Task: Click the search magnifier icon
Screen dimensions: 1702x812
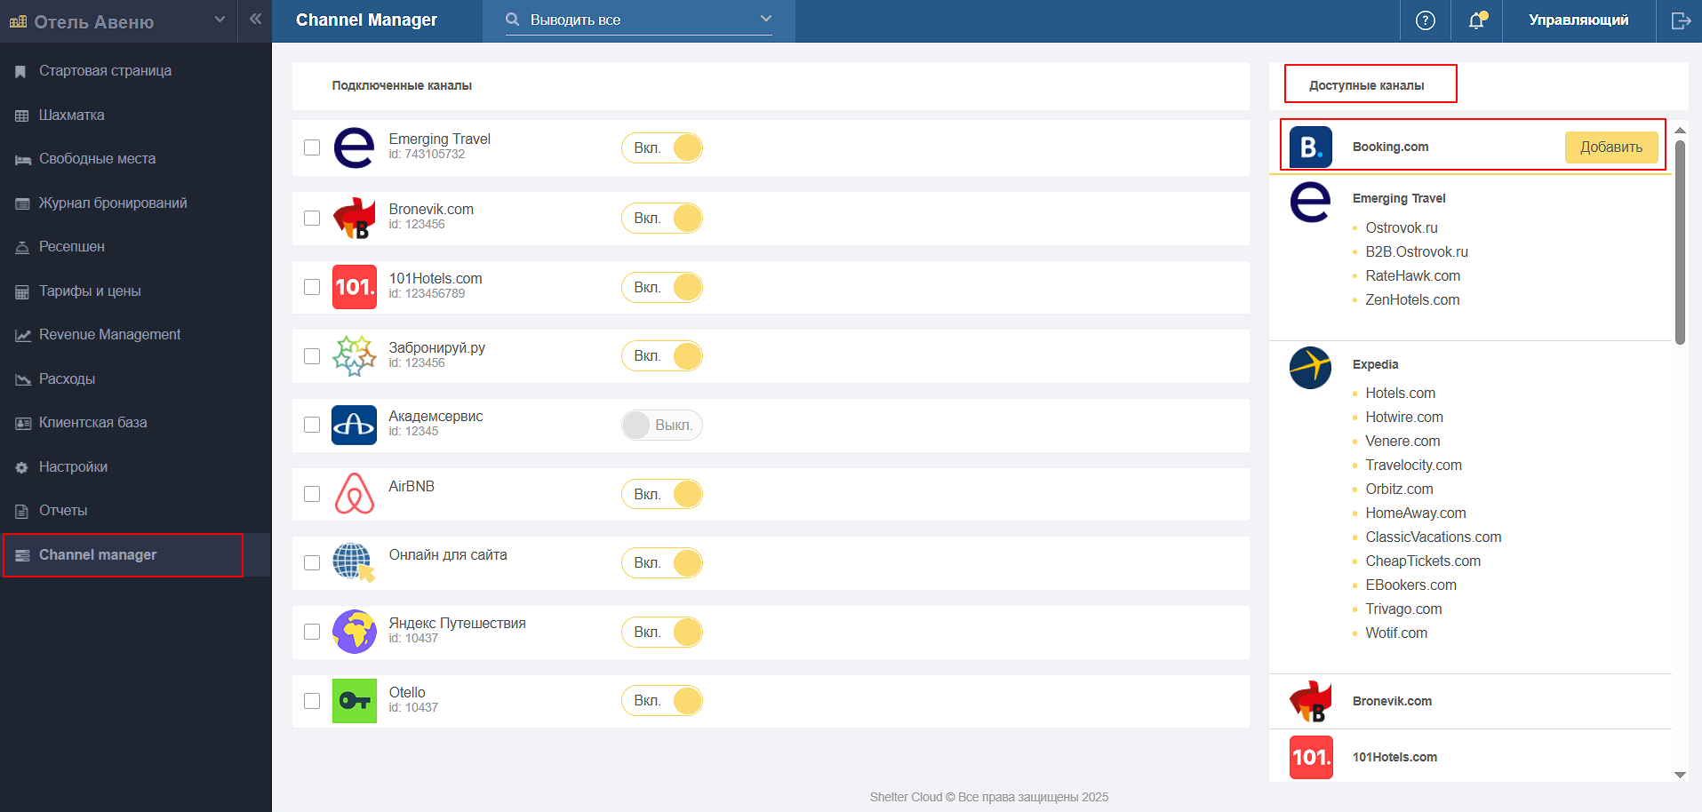Action: click(x=512, y=19)
